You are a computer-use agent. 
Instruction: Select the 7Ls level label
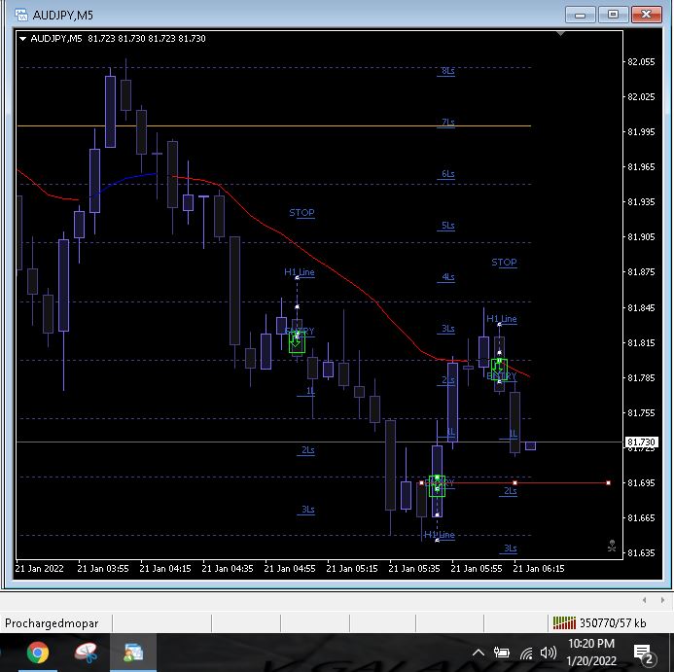click(x=448, y=123)
